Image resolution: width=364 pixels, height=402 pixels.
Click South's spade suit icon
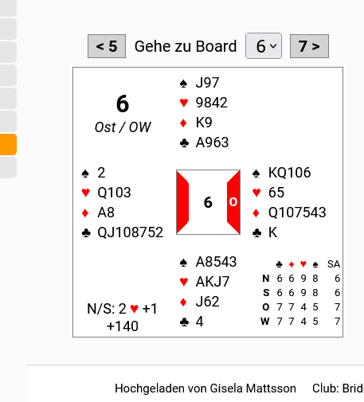(183, 263)
